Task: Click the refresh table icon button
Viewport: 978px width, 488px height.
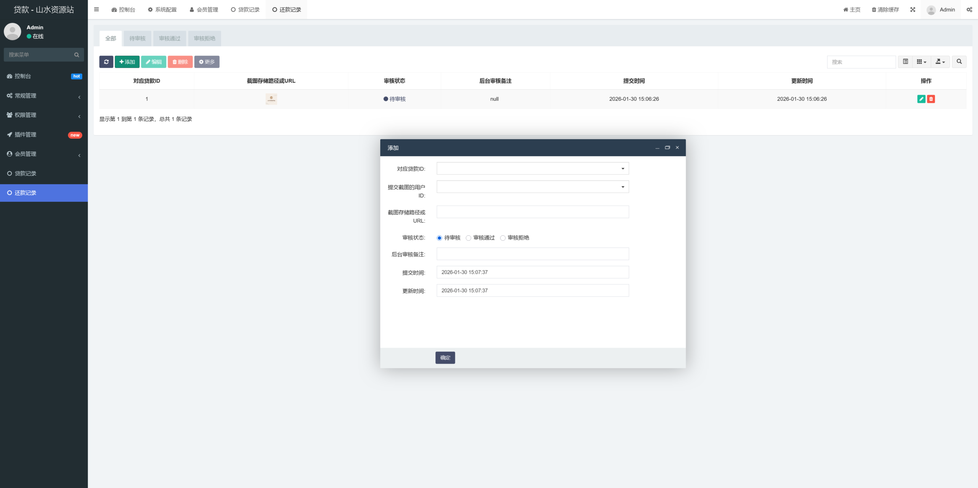Action: coord(106,62)
